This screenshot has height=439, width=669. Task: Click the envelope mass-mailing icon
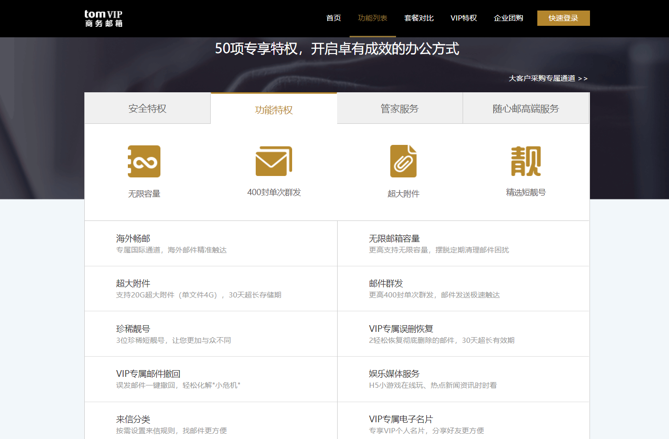click(x=273, y=161)
